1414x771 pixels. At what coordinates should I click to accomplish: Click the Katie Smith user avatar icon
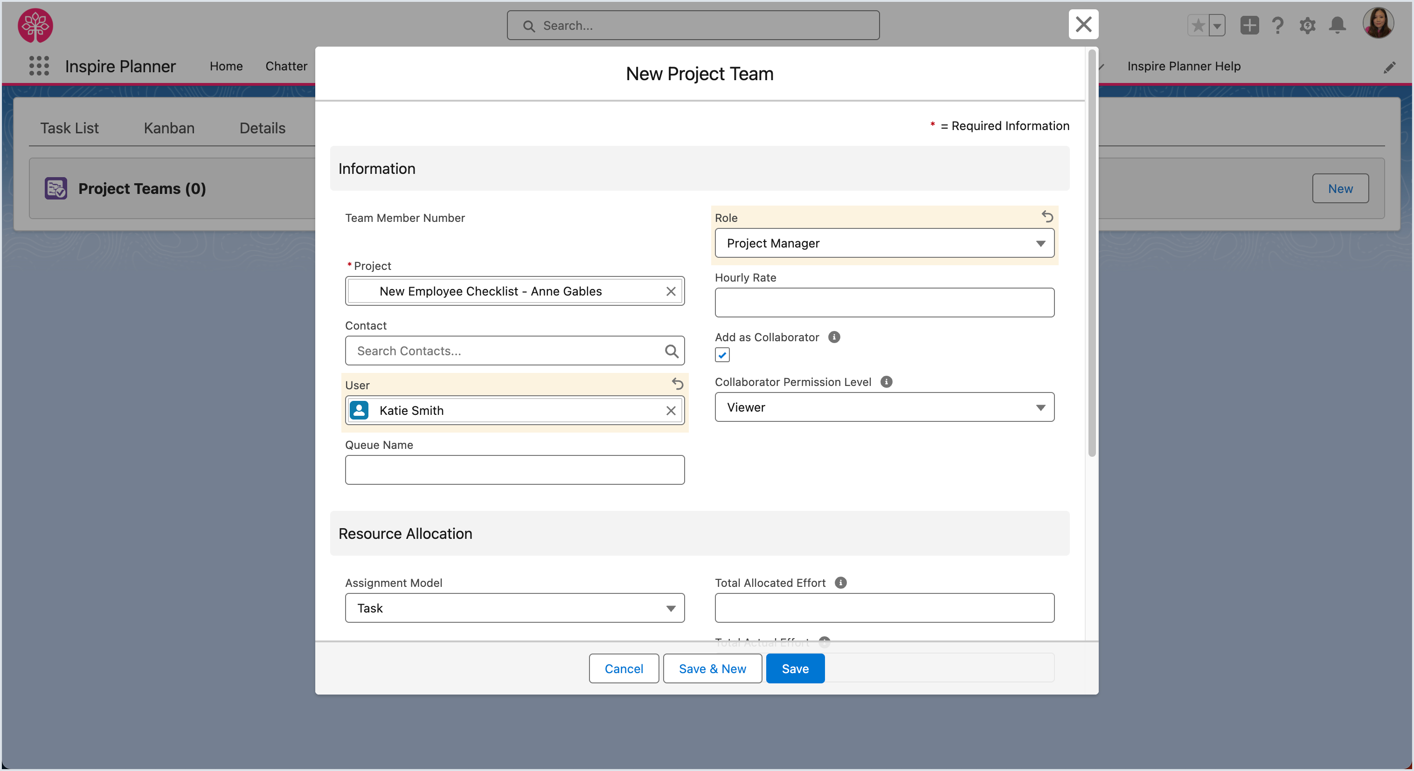(359, 411)
